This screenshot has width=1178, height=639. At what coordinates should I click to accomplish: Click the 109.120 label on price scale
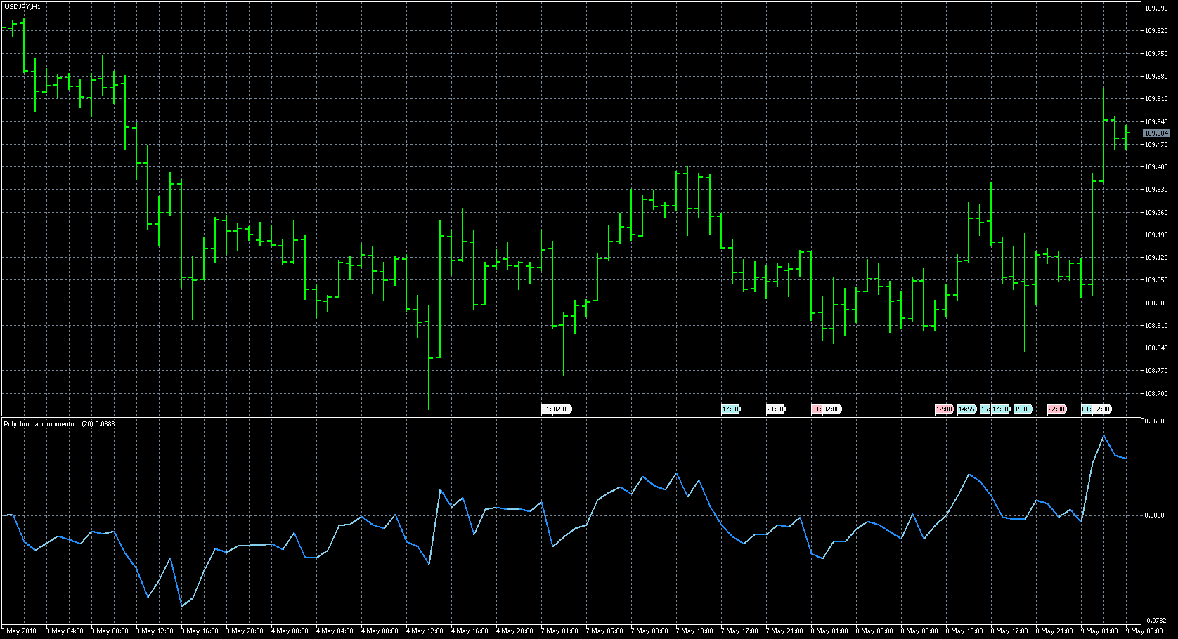pos(1156,258)
